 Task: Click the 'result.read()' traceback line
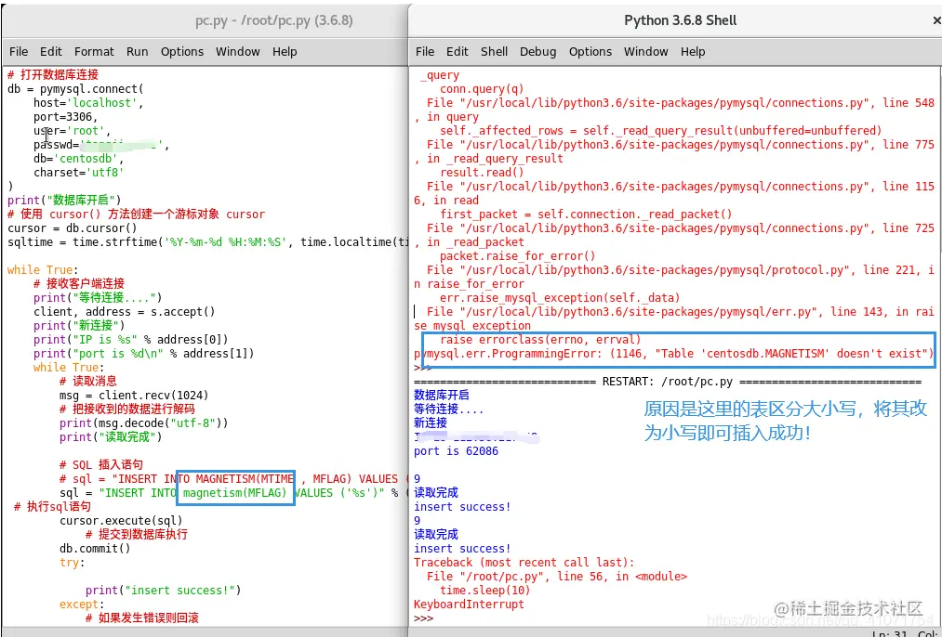(482, 172)
